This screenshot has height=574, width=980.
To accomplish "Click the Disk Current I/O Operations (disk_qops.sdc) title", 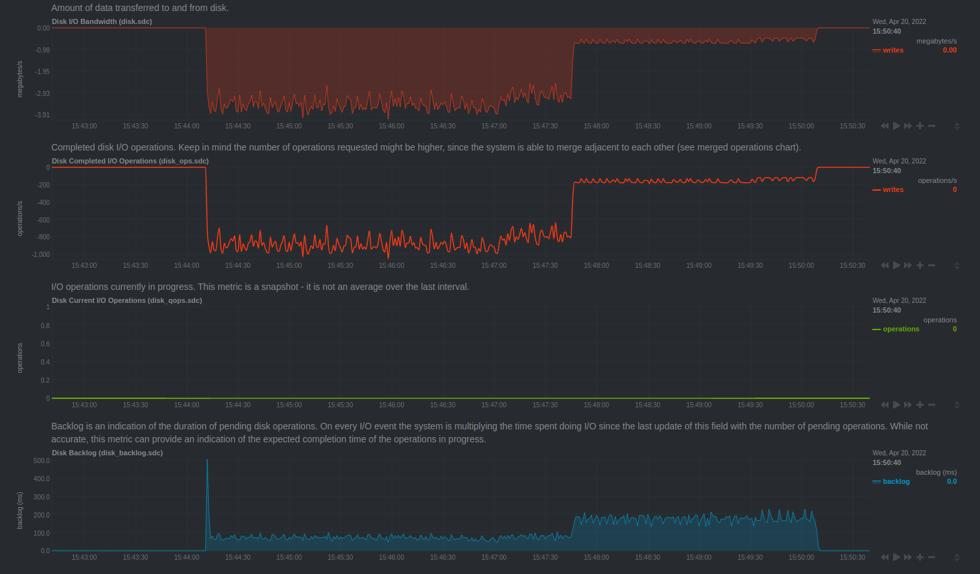I will click(127, 300).
